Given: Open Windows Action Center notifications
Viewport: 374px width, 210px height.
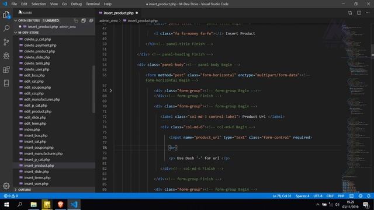Looking at the screenshot, I should [366, 205].
